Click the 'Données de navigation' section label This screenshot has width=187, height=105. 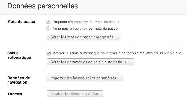coord(19,80)
